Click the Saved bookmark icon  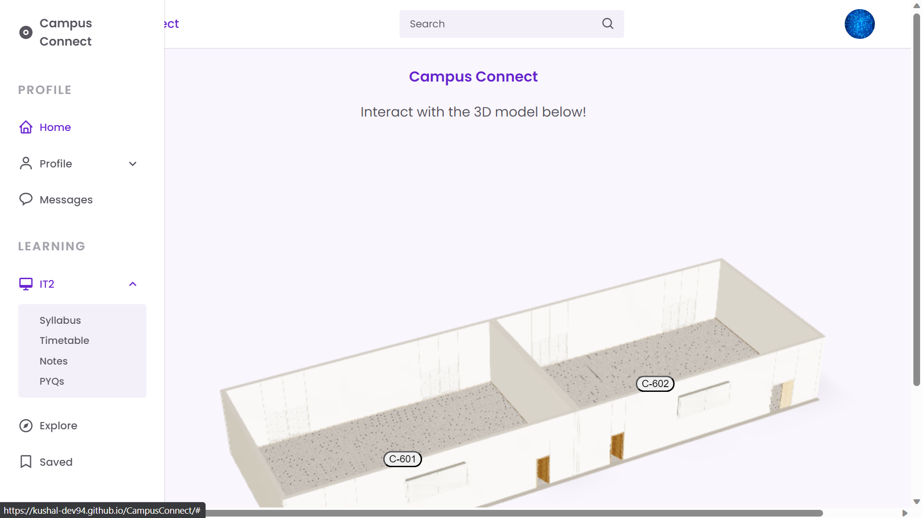25,462
